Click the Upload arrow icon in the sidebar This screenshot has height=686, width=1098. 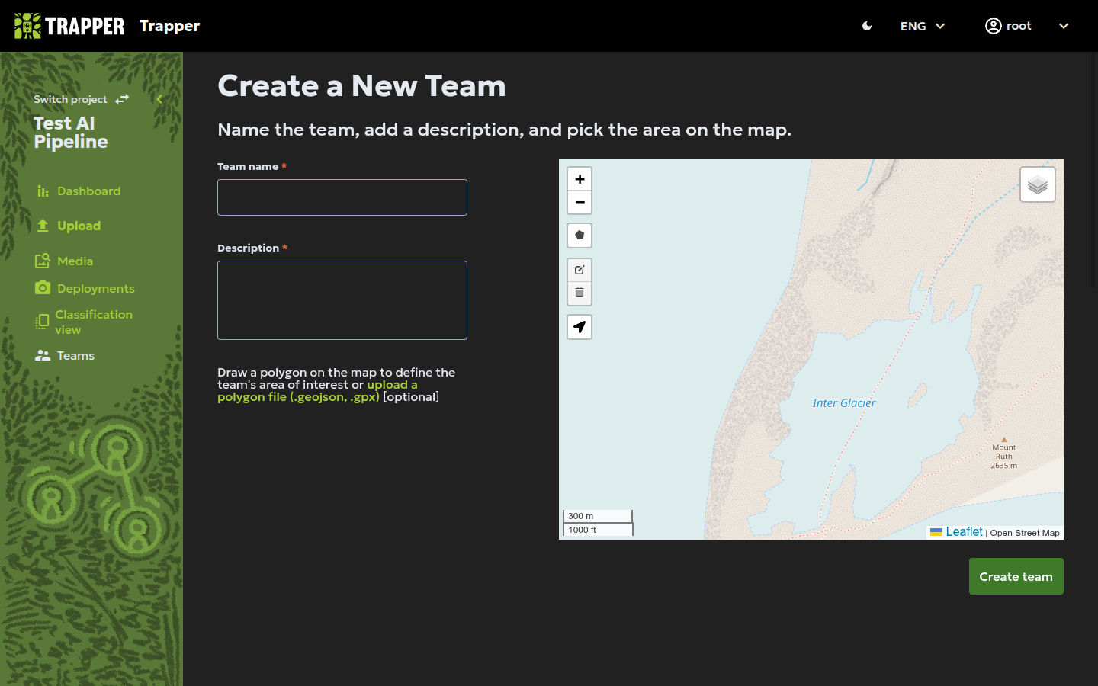43,226
